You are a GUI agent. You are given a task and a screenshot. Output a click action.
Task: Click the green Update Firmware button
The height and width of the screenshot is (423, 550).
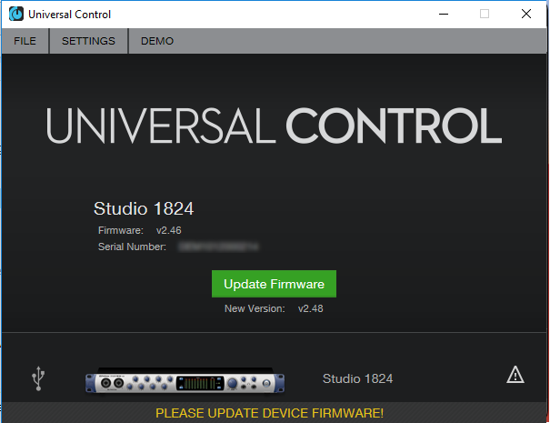pyautogui.click(x=274, y=284)
